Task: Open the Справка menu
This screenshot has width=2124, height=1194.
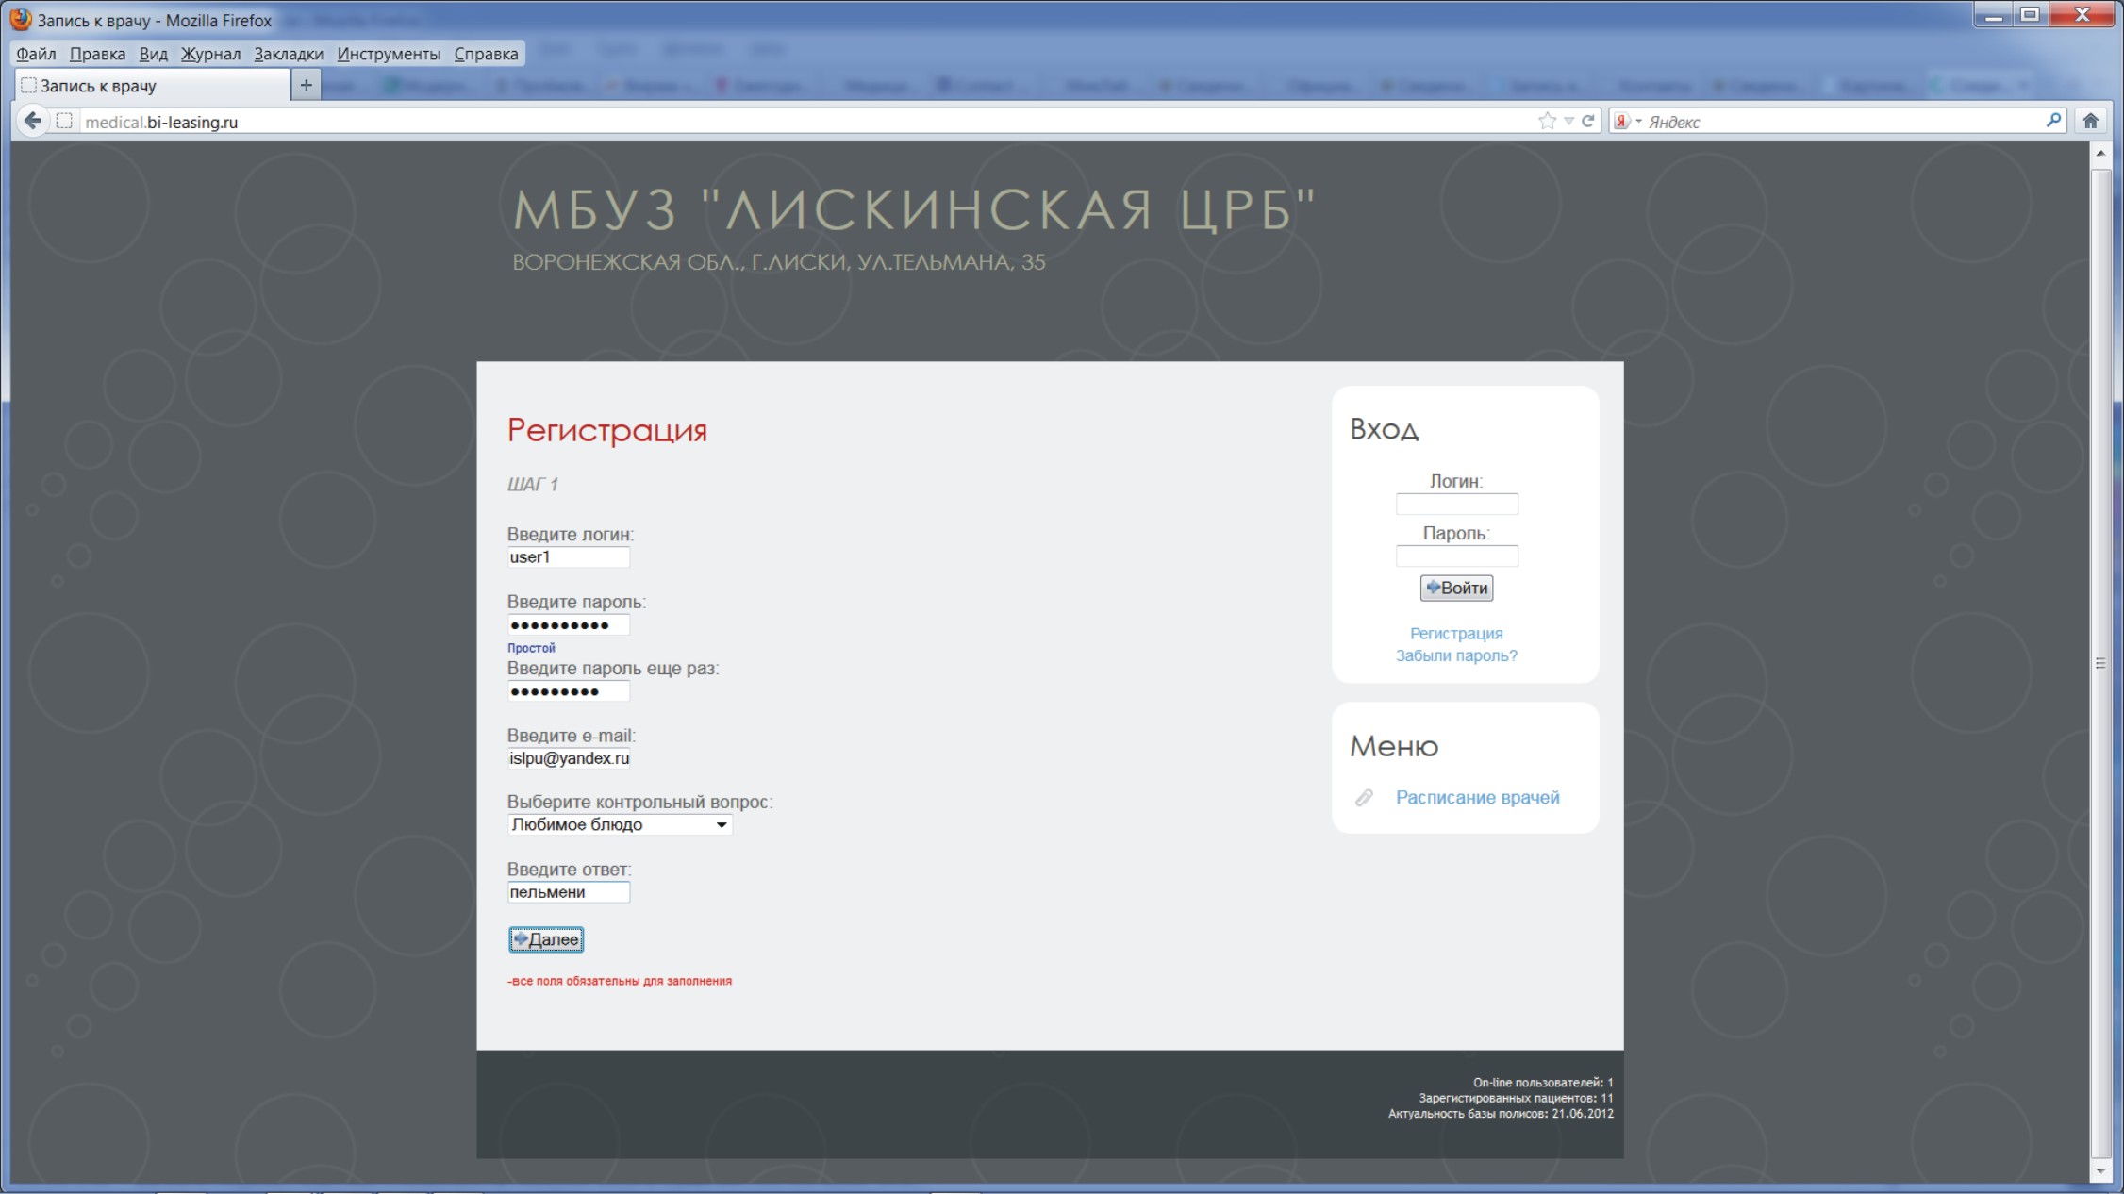Action: coord(486,54)
